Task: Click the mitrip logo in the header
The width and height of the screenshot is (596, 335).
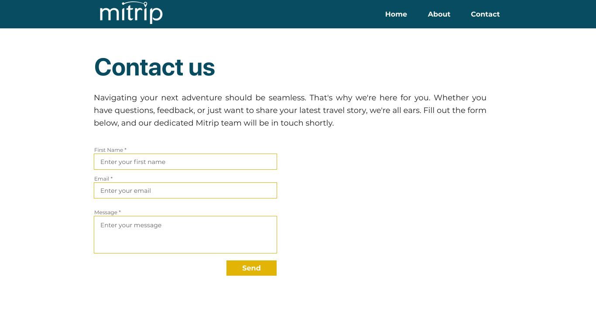Action: [x=131, y=13]
